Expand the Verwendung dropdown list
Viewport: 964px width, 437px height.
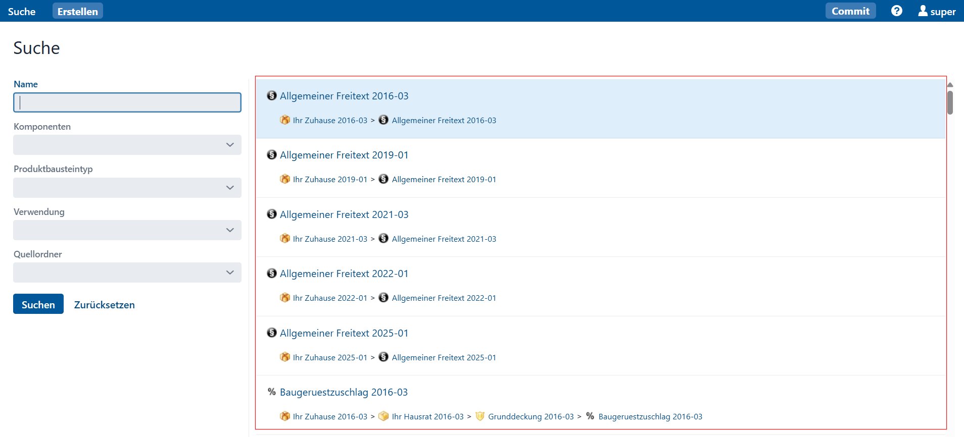point(127,230)
